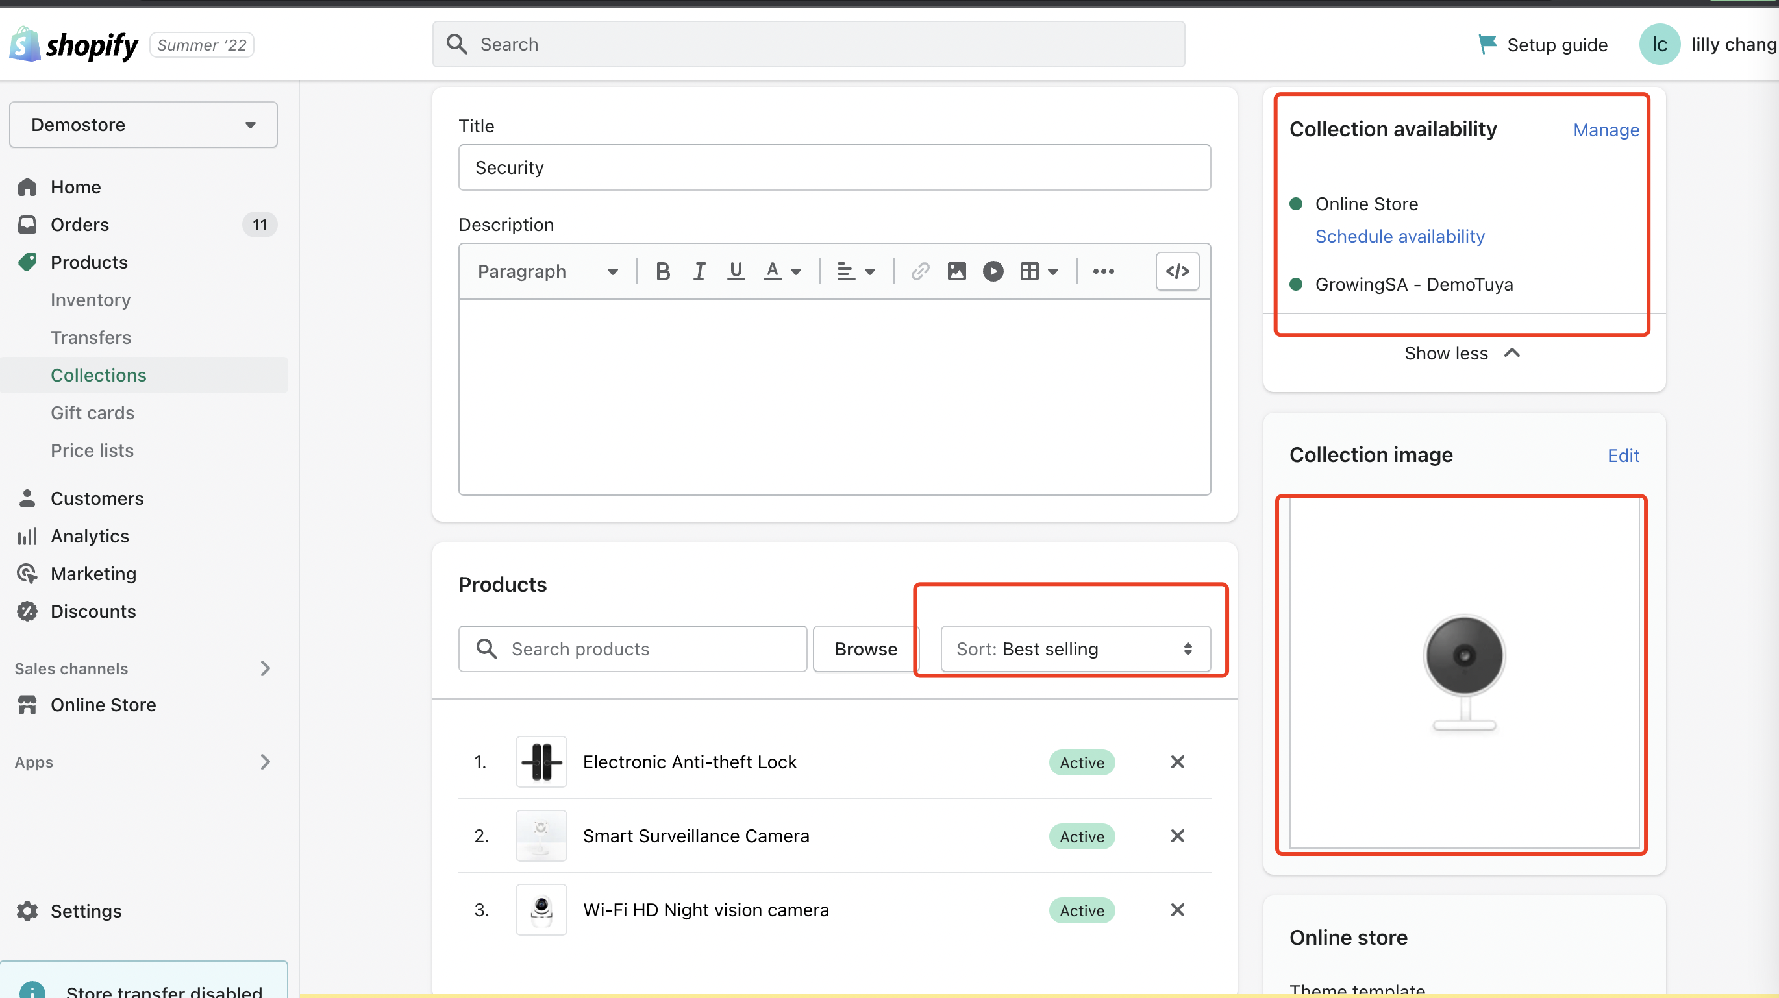This screenshot has width=1779, height=998.
Task: Click the top Search bar
Action: [x=808, y=44]
